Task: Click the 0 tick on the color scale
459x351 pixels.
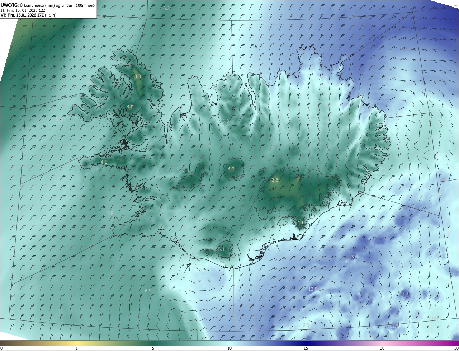Action: (1, 348)
